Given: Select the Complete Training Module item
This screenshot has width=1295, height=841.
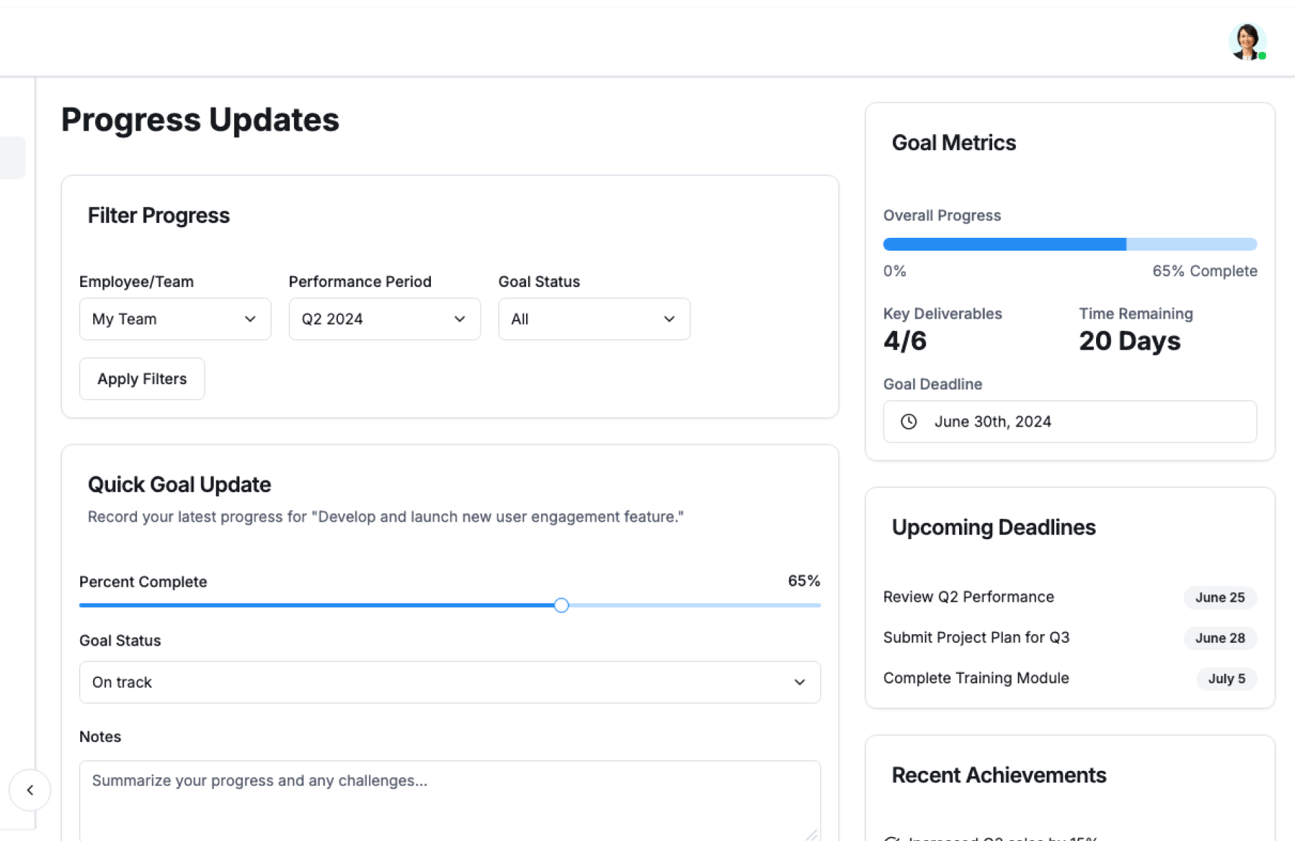Looking at the screenshot, I should 976,678.
